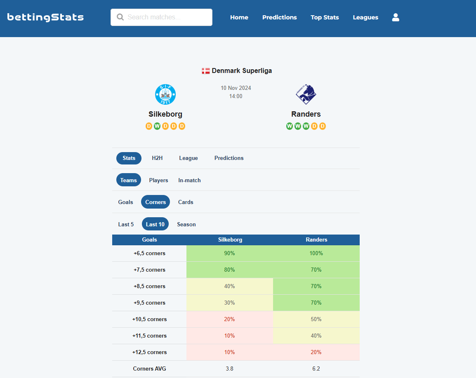
Task: Click the +7,5 corners row label
Action: 149,270
